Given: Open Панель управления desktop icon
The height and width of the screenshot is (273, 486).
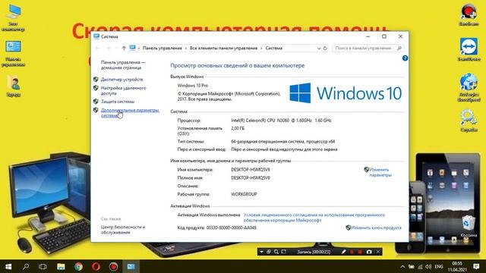Looking at the screenshot, I should 13,54.
